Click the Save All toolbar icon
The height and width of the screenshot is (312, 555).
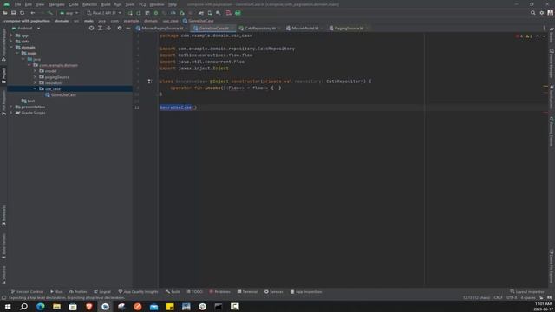pos(14,13)
